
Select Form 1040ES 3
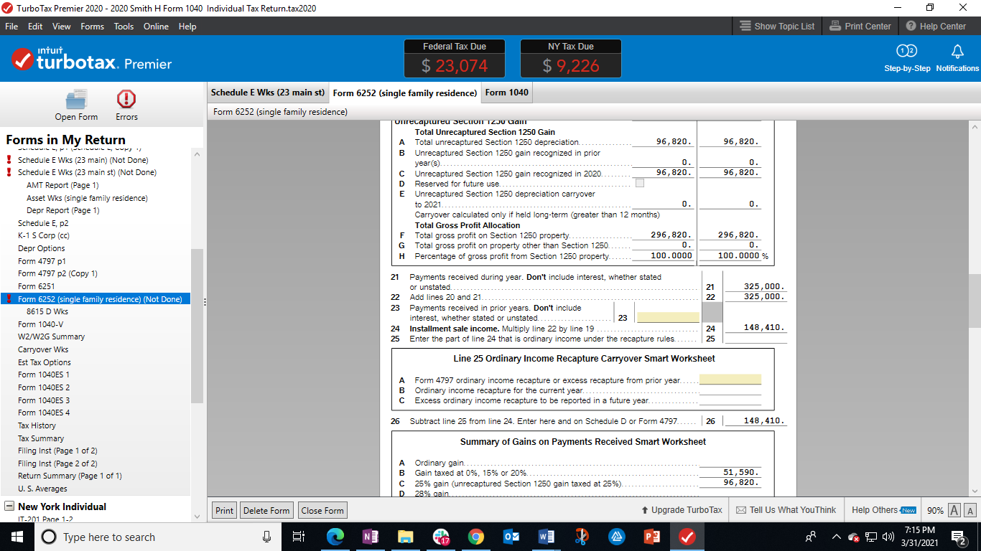pos(44,400)
